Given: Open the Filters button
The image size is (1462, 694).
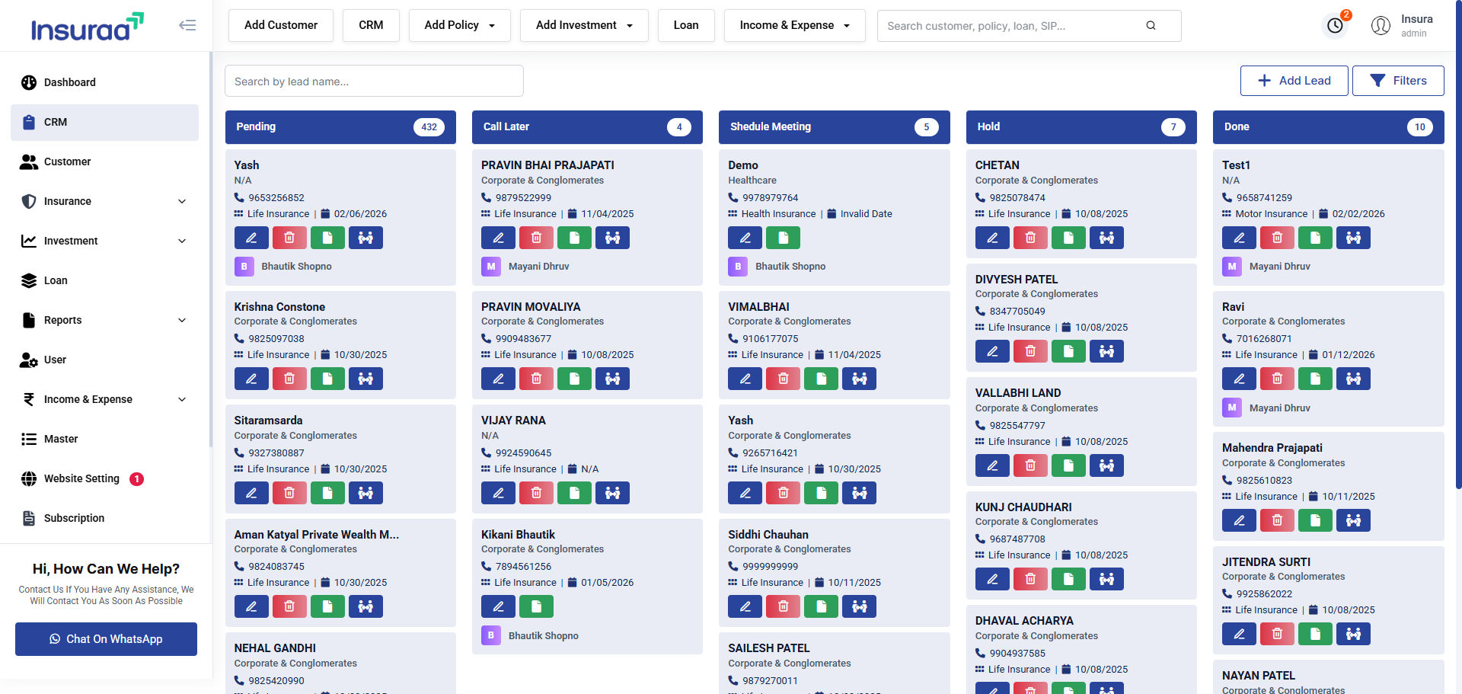Looking at the screenshot, I should [1398, 81].
